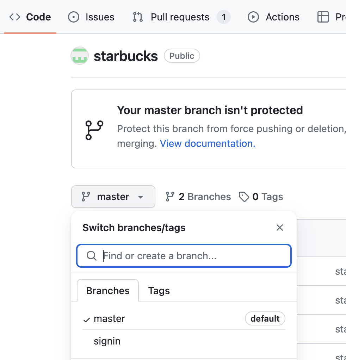Open the Code tab

30,17
